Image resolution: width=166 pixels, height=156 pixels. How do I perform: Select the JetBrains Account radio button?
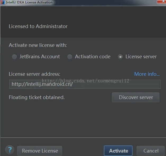(15, 57)
